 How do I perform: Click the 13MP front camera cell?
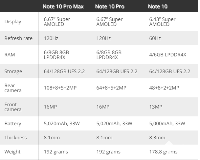[156, 107]
